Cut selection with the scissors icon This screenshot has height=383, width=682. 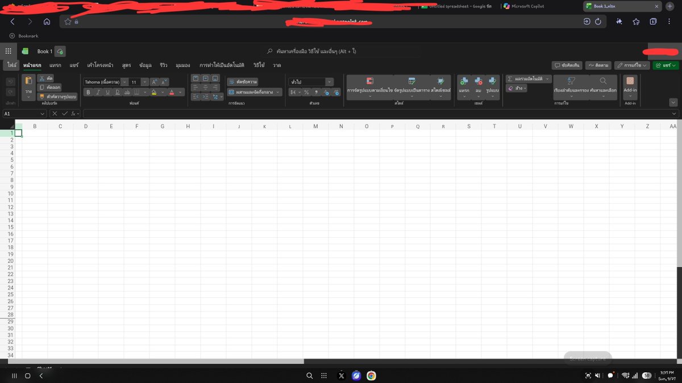46,78
